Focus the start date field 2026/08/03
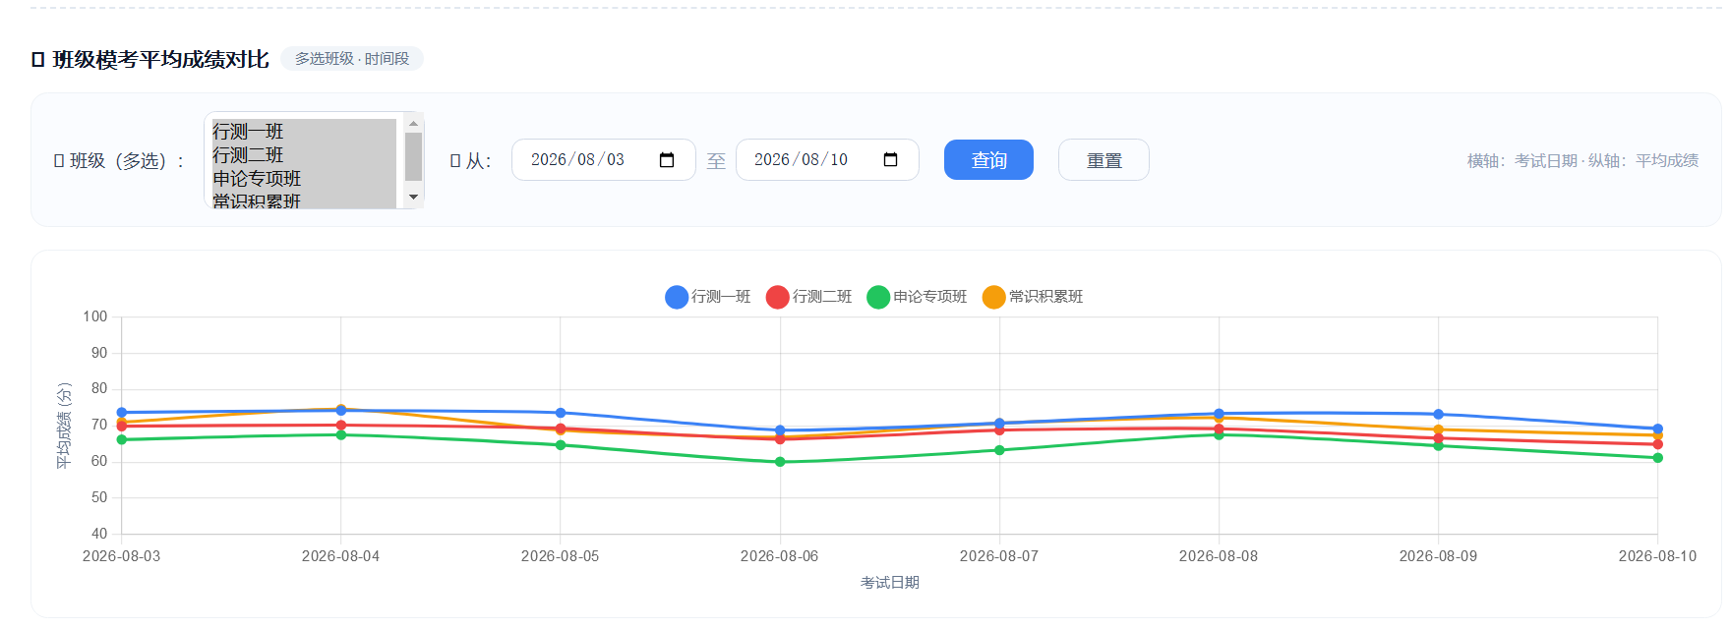The image size is (1730, 629). (x=604, y=160)
